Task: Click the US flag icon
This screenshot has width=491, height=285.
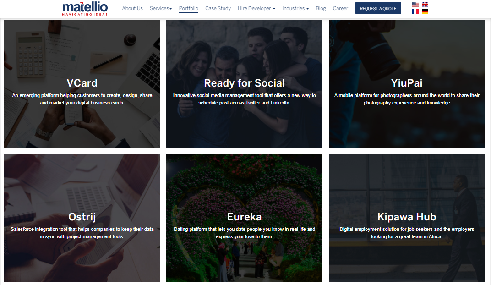Action: pos(415,4)
